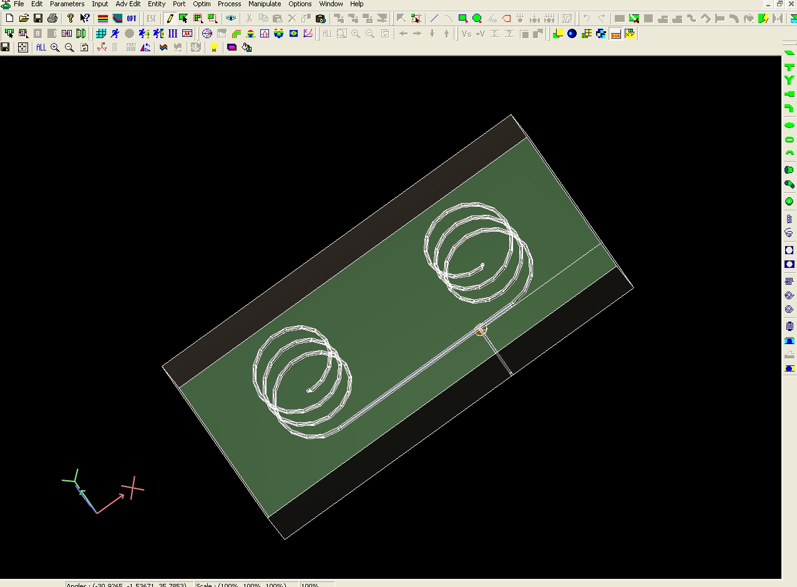
Task: Click the yellow-green overlapping squares icon
Action: pos(557,34)
